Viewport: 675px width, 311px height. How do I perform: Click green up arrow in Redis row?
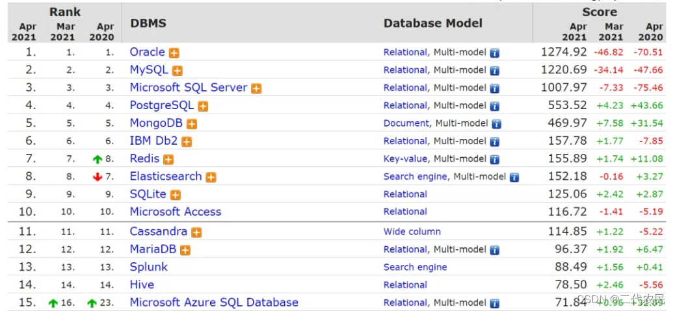click(x=98, y=159)
